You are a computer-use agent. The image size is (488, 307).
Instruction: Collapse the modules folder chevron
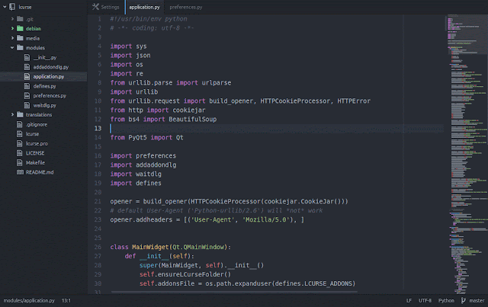tap(12, 47)
